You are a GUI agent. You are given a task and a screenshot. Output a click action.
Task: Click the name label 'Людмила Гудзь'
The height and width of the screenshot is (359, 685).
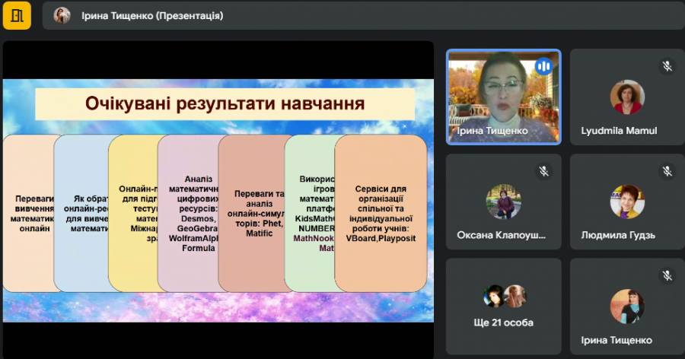click(x=618, y=235)
